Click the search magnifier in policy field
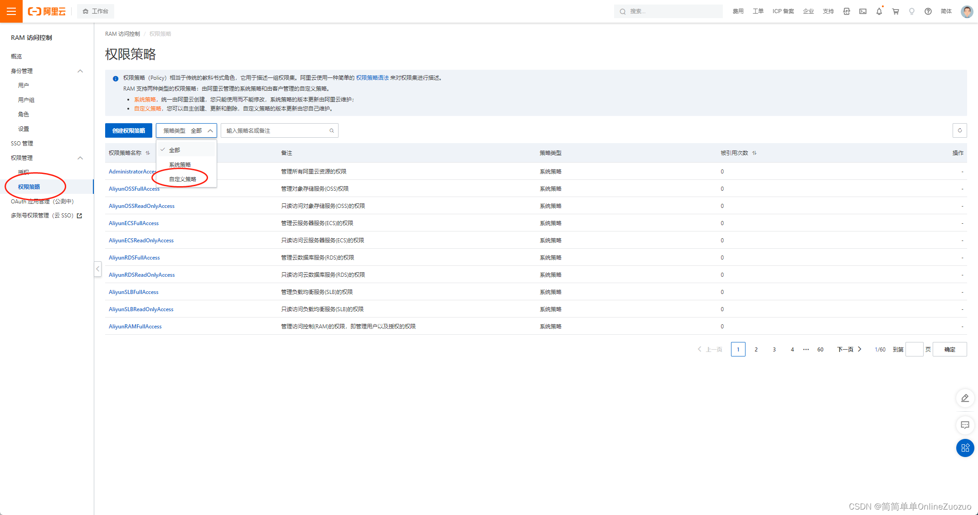This screenshot has height=515, width=978. point(332,130)
